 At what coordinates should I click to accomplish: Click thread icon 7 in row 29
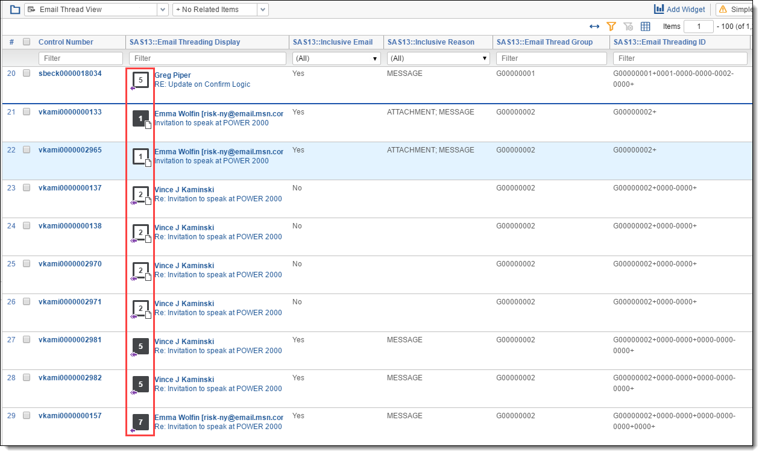[x=140, y=421]
